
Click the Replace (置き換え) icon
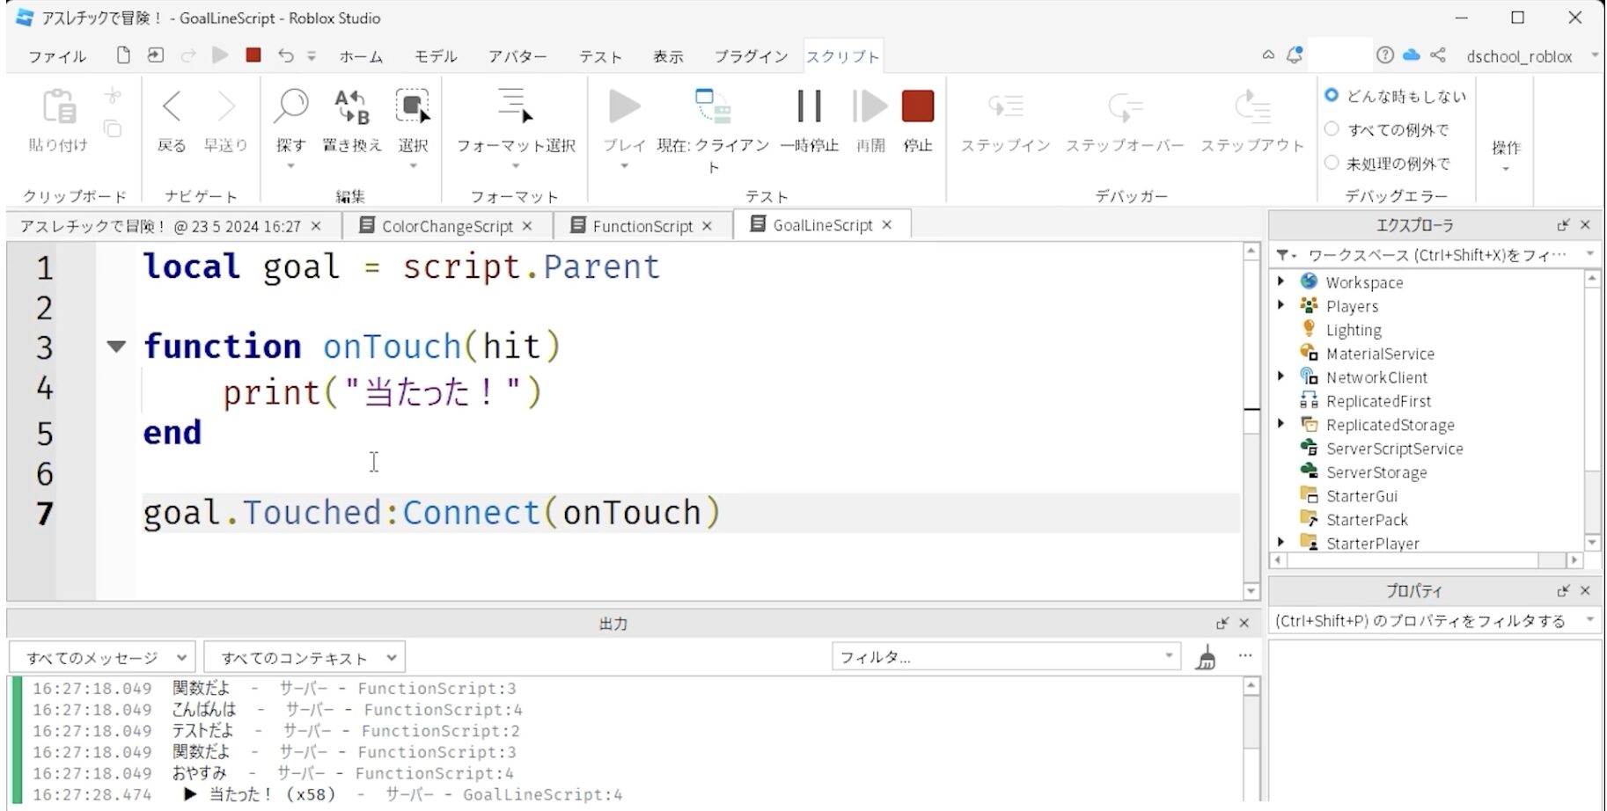coord(351,108)
